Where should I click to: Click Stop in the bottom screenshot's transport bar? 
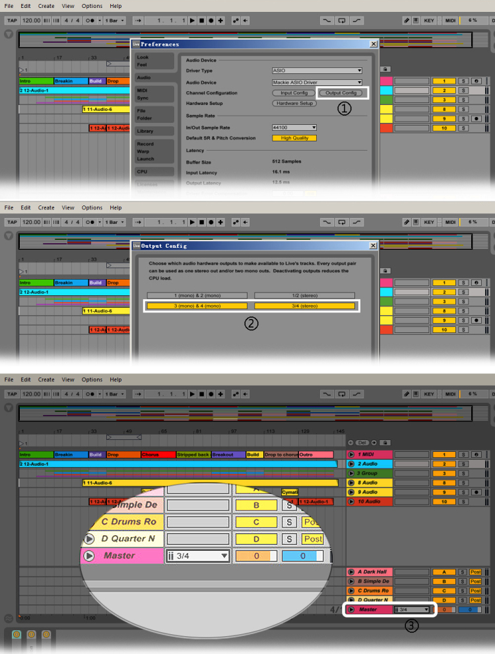click(x=202, y=394)
